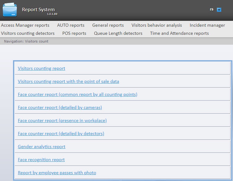Select Time and Attendance reports menu

click(x=179, y=33)
